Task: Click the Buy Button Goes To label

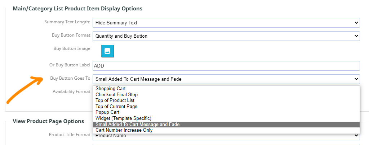Action: pos(70,78)
